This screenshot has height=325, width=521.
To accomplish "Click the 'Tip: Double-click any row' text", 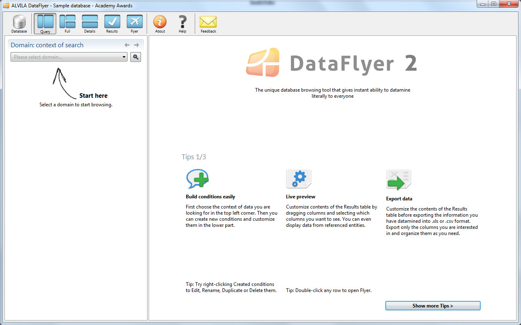I will pos(329,290).
